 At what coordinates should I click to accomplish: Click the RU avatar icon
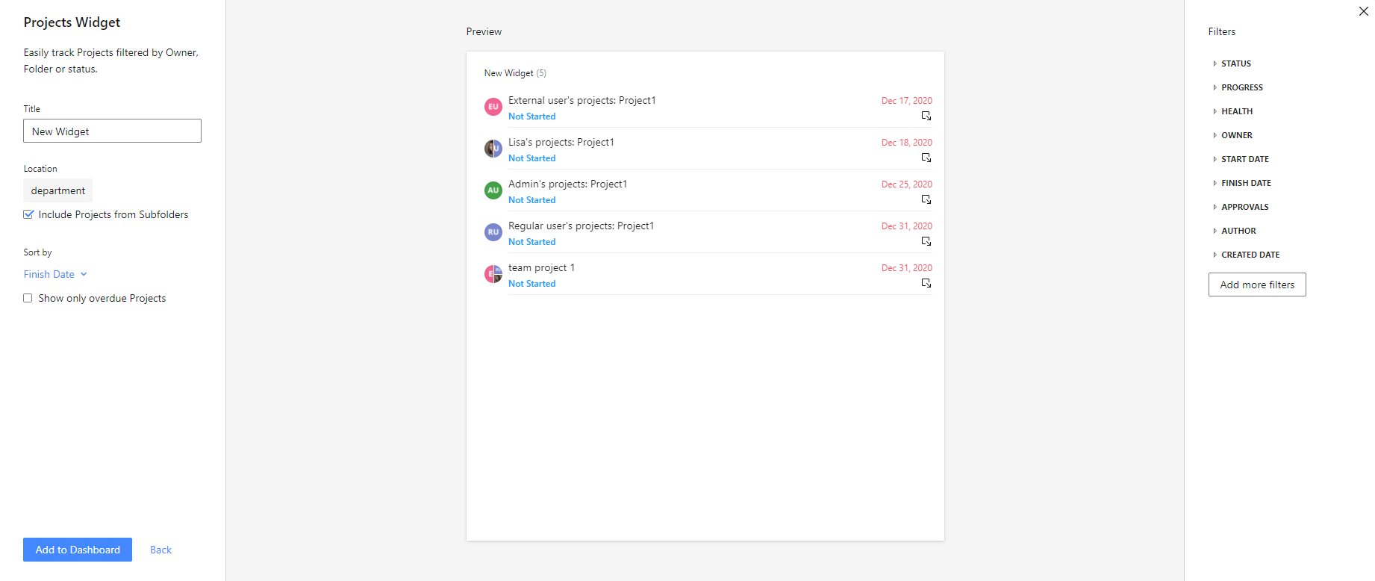coord(493,232)
